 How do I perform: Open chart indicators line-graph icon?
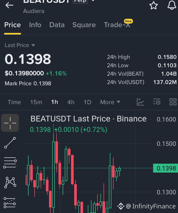pos(140,102)
